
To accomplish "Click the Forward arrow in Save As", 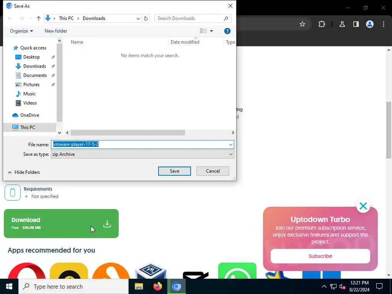I will (x=22, y=18).
